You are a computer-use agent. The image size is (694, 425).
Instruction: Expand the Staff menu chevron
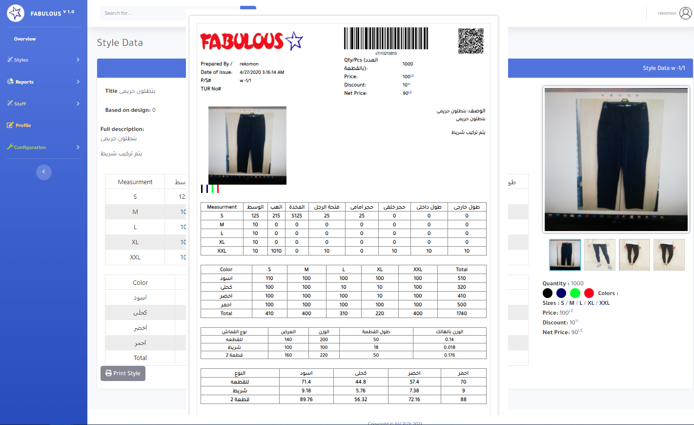pos(78,104)
